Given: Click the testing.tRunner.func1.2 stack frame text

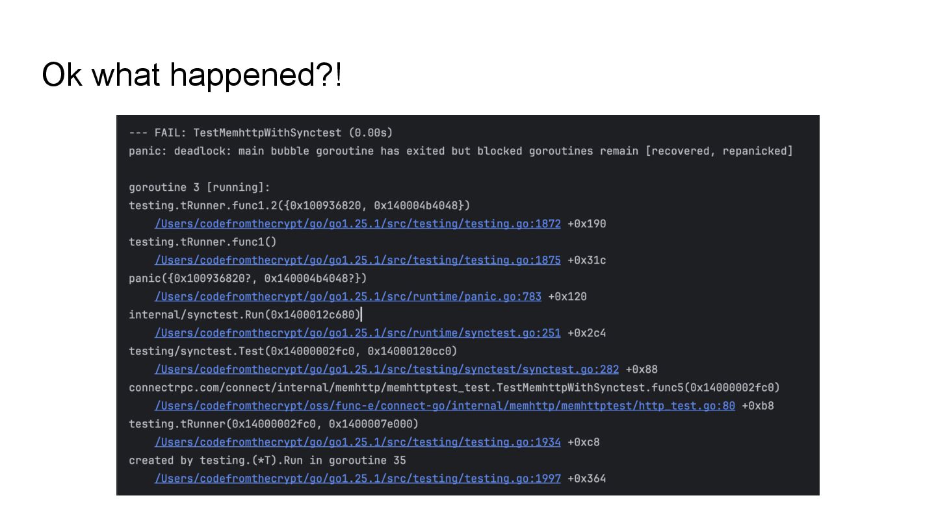Looking at the screenshot, I should [x=300, y=206].
